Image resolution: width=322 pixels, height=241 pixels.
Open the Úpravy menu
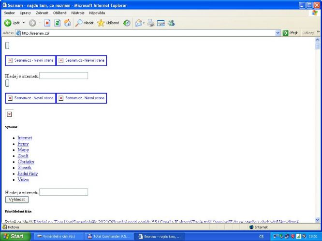pyautogui.click(x=25, y=13)
